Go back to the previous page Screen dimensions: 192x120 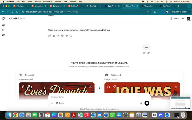[x=3, y=12]
